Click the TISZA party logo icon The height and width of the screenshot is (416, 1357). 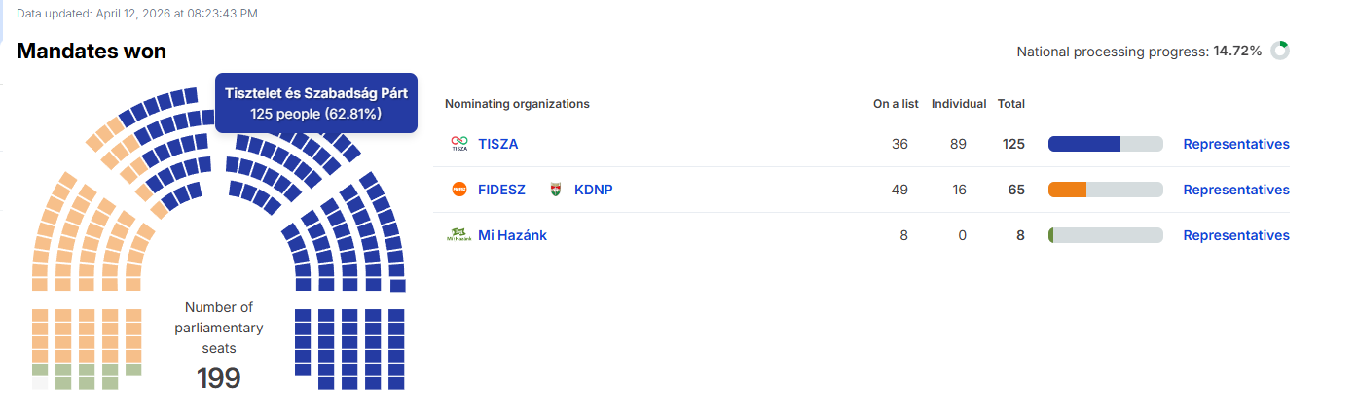tap(458, 144)
